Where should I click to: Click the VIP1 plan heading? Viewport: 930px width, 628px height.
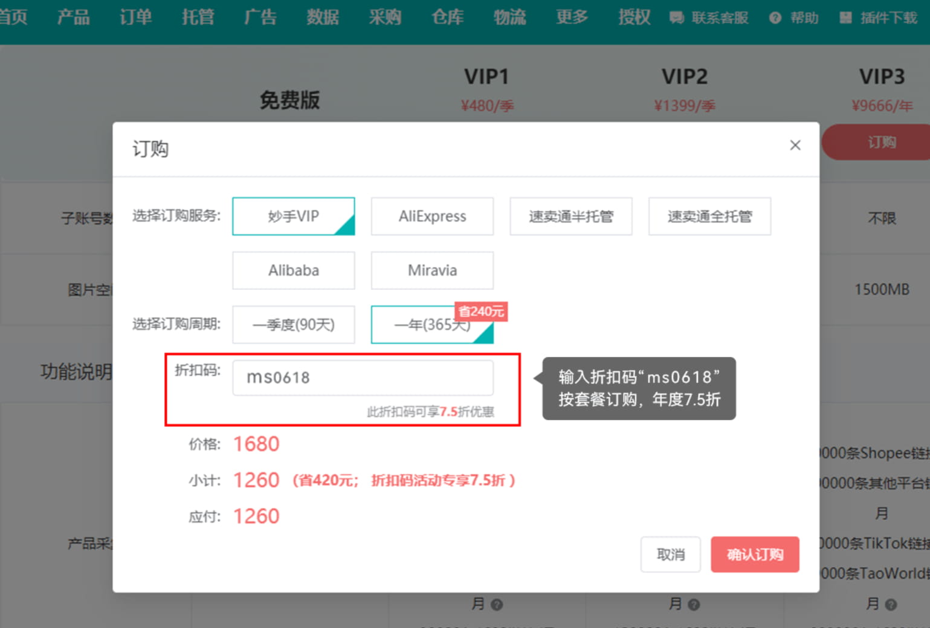coord(486,77)
